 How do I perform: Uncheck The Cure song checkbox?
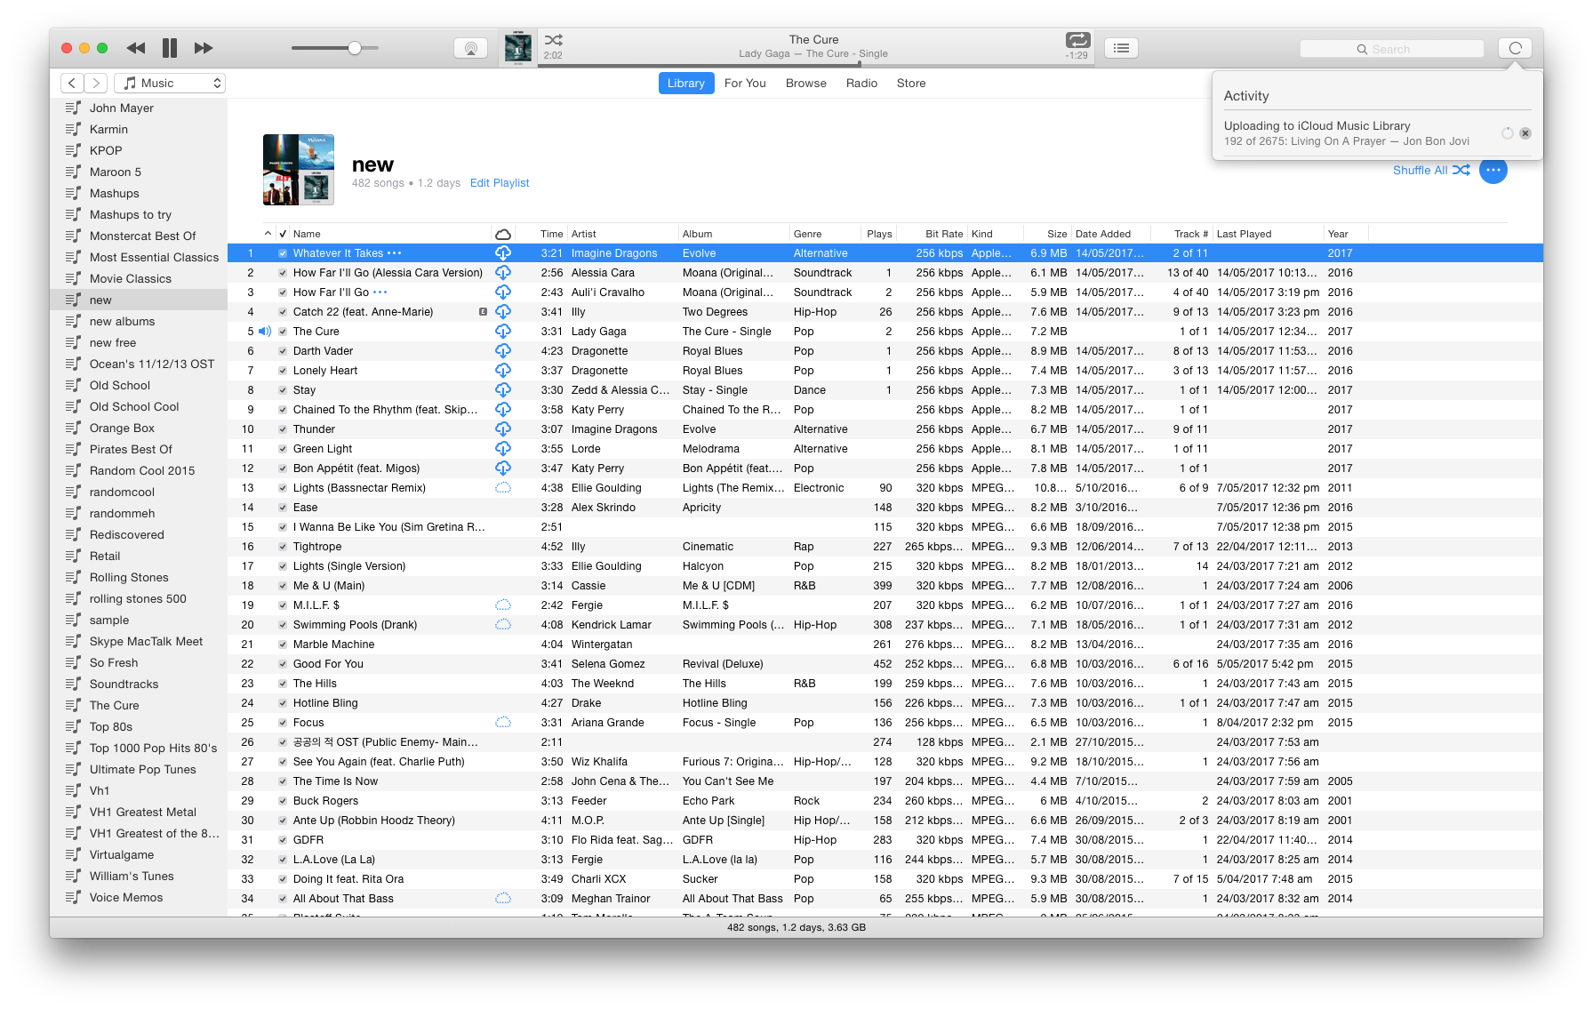tap(283, 332)
